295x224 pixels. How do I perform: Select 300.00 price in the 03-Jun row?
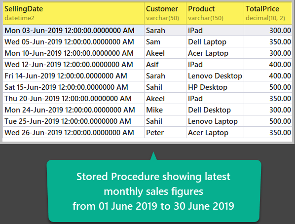(268, 30)
